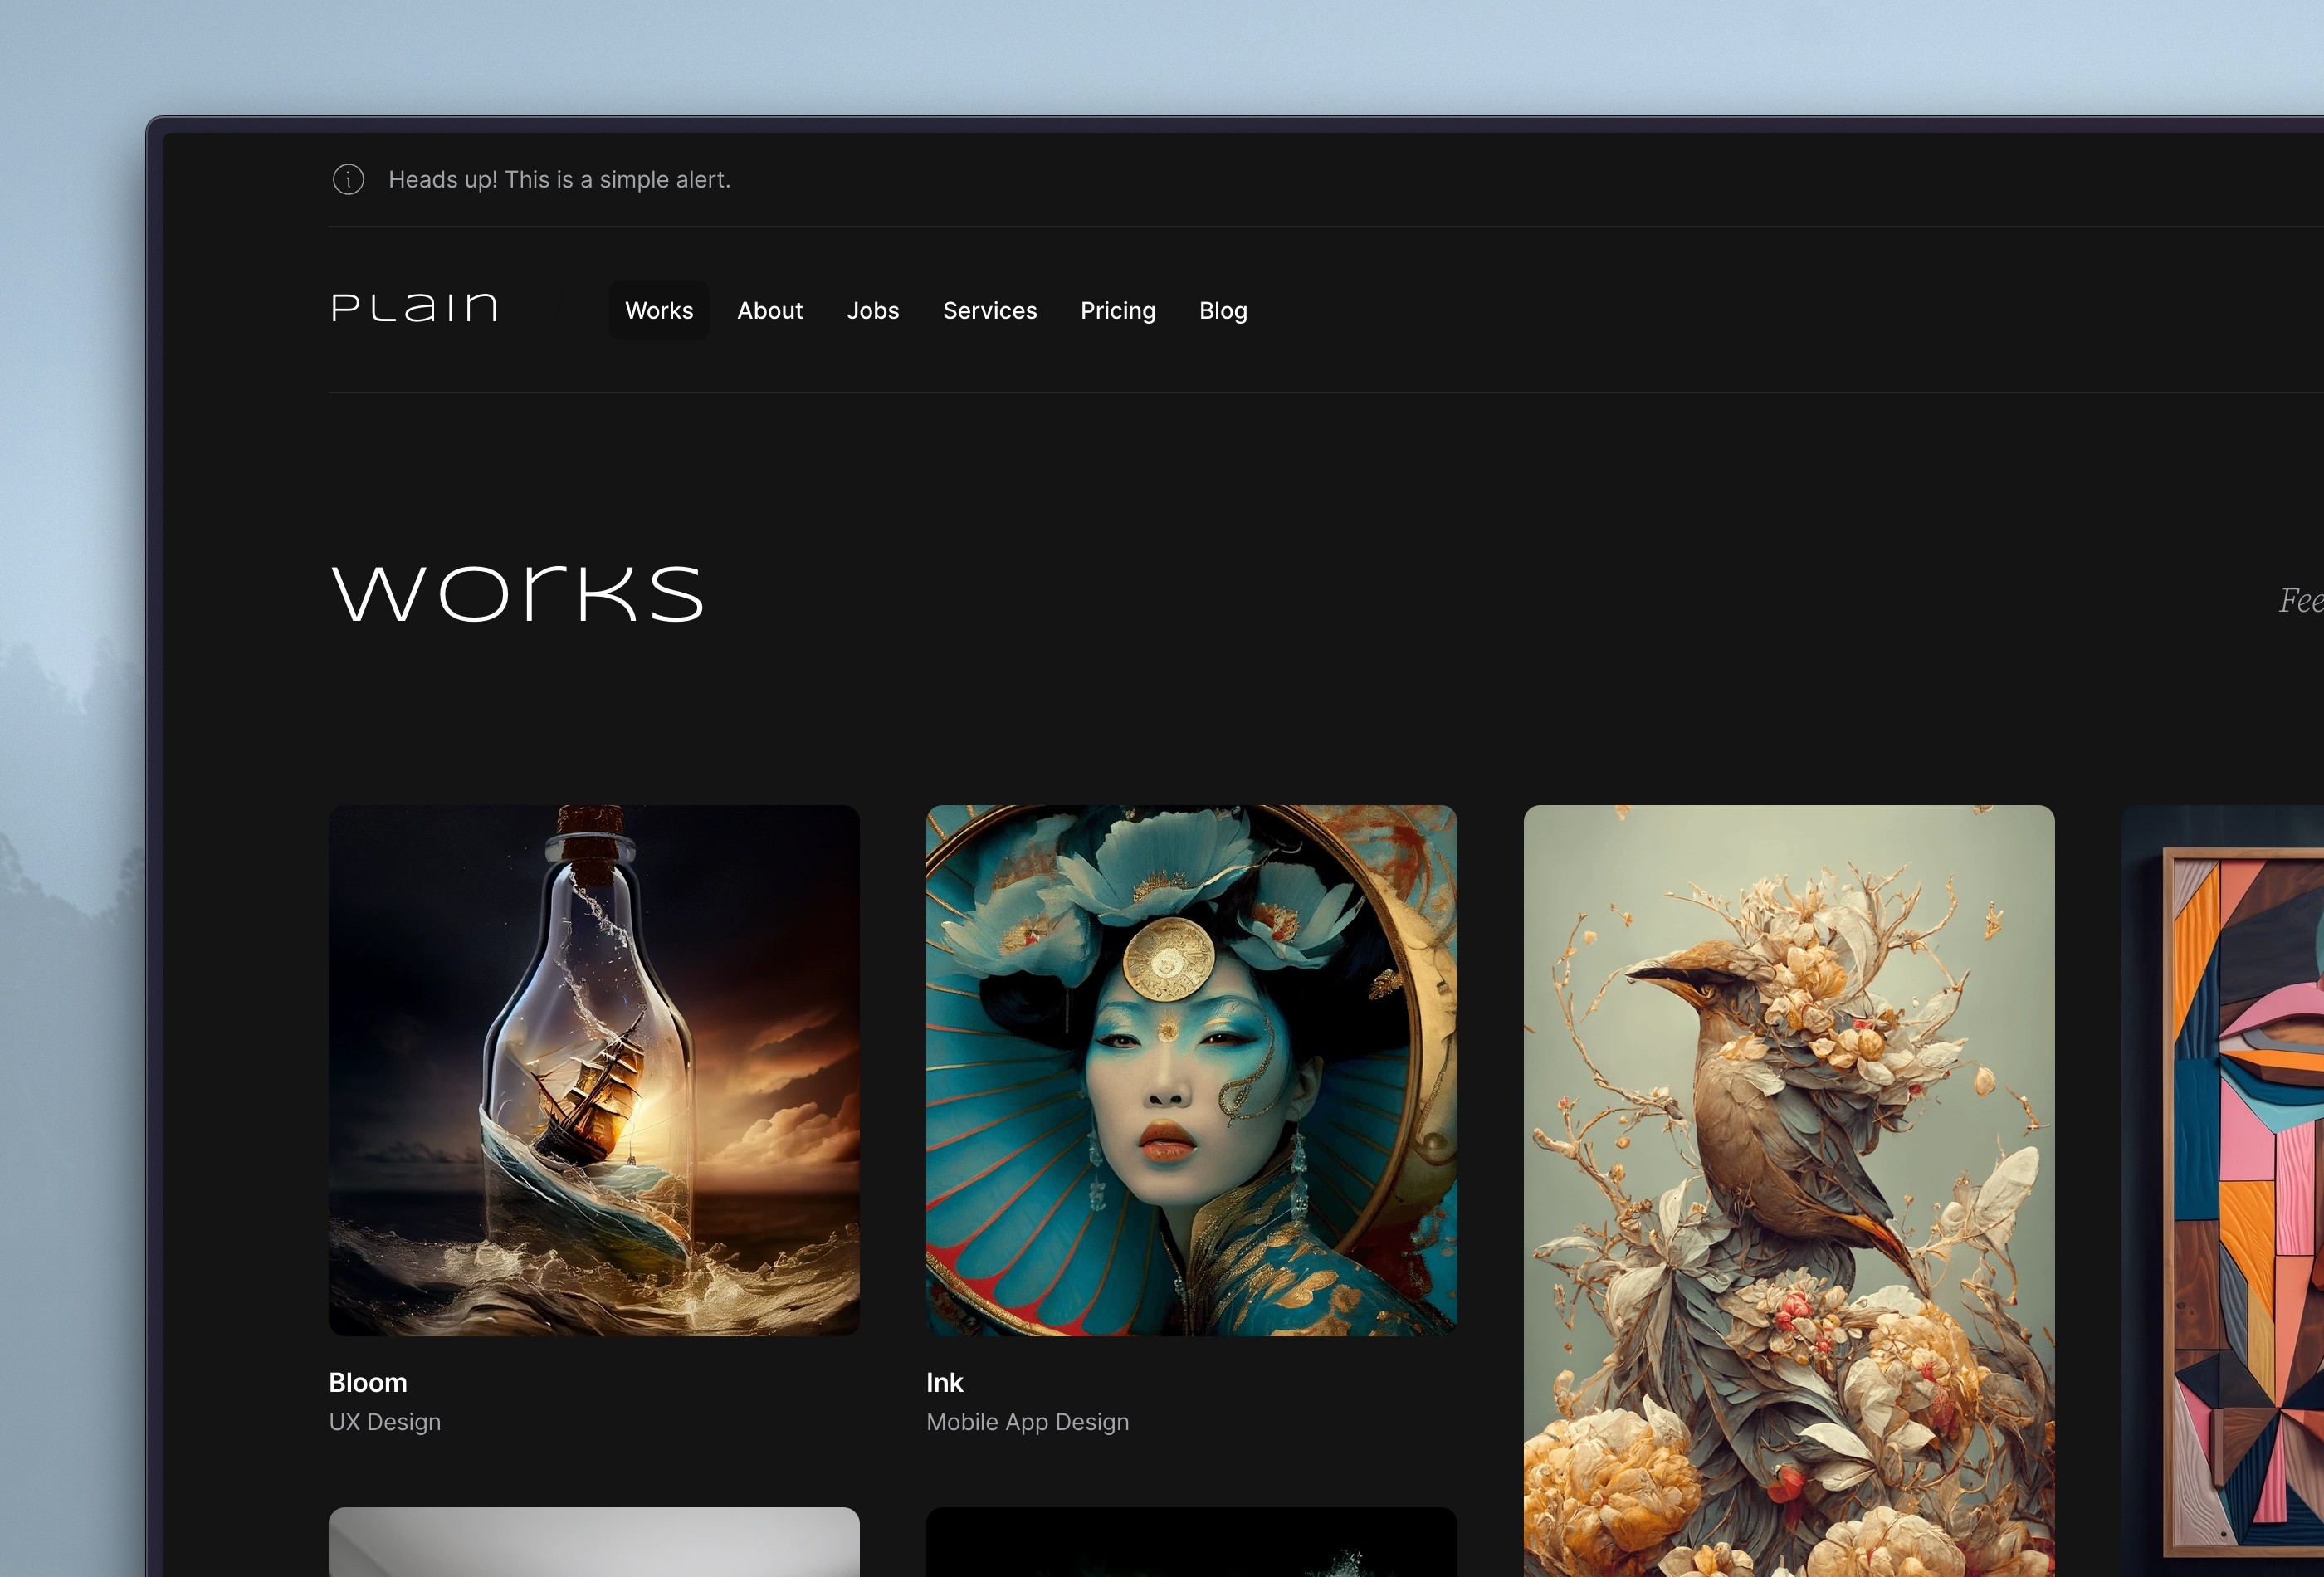Click the Mobile App Design label under Ink

pos(1027,1421)
